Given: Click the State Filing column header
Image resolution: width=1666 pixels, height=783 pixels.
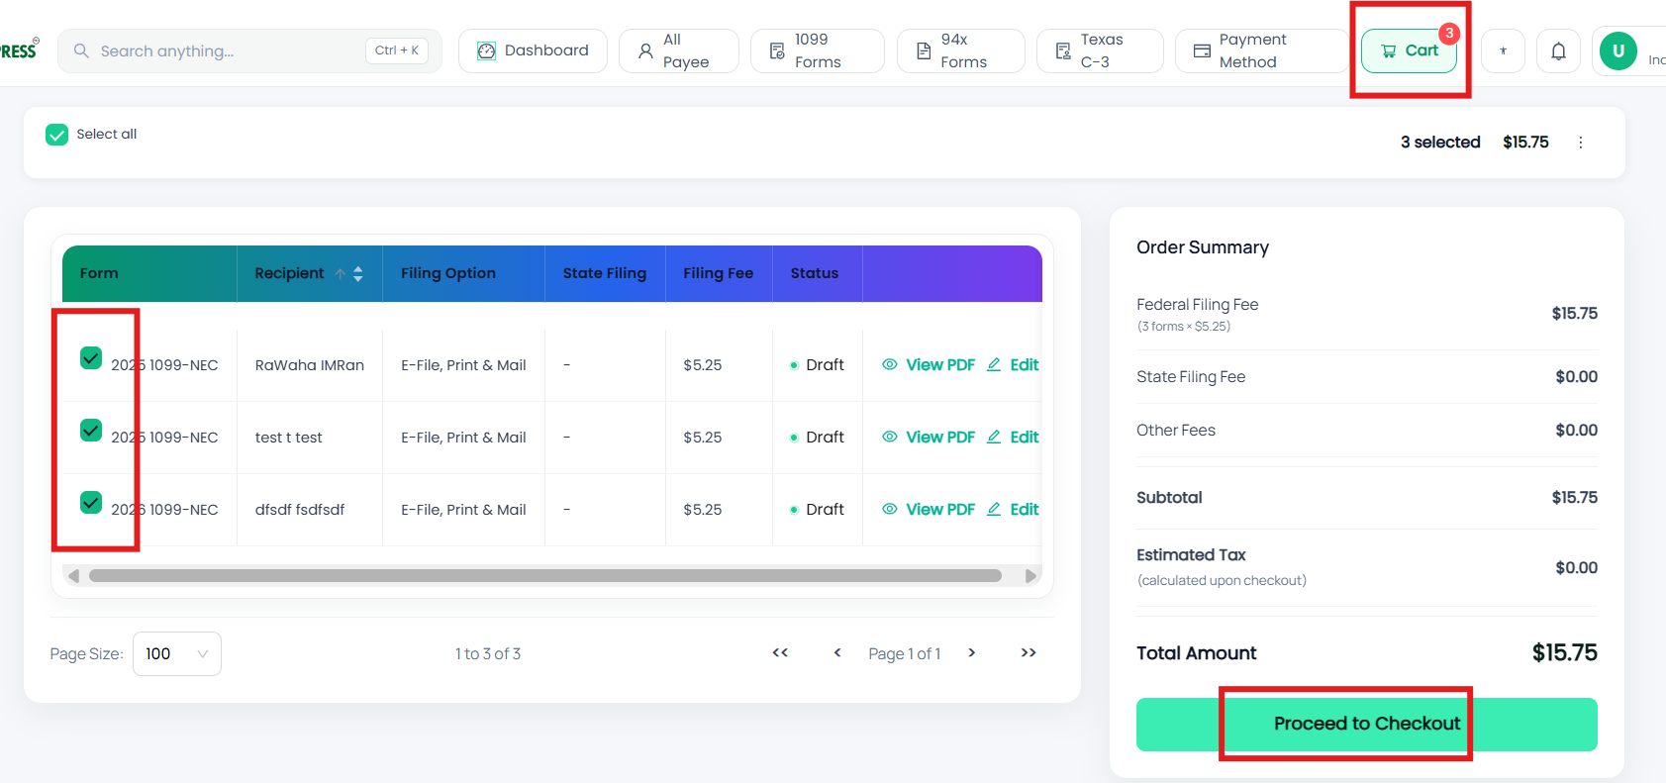Looking at the screenshot, I should 605,273.
